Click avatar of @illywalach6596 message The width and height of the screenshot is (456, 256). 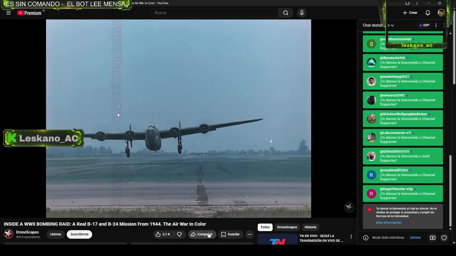(371, 63)
